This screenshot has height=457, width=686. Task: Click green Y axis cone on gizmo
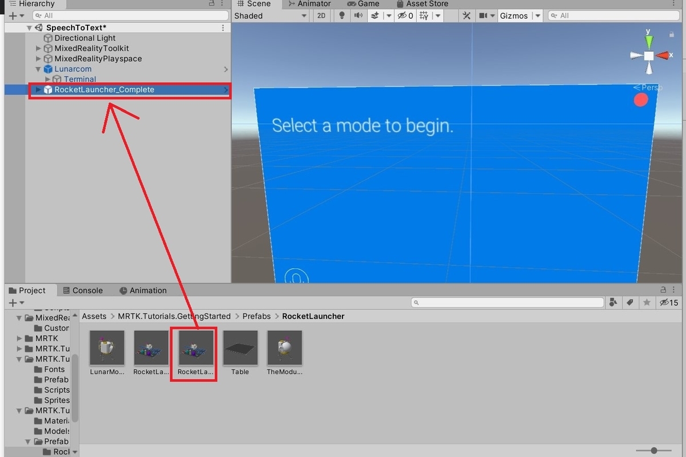(x=649, y=41)
